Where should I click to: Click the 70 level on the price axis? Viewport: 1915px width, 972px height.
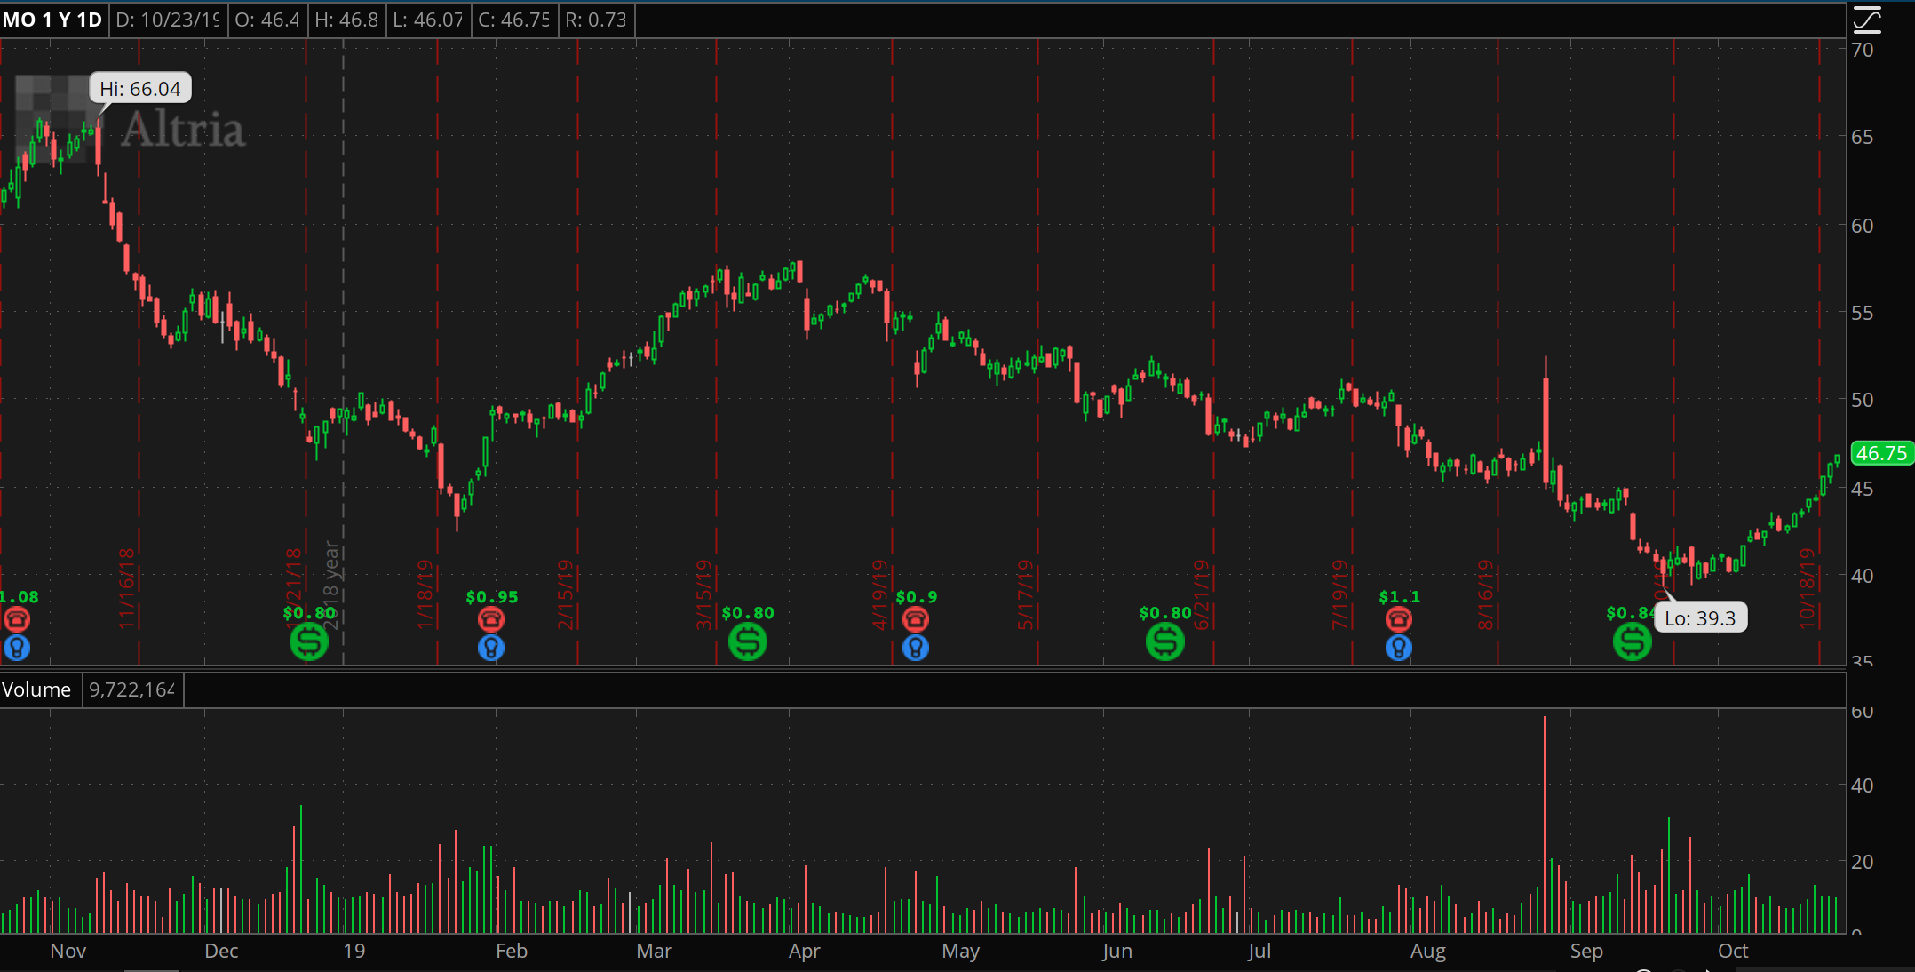click(x=1863, y=50)
